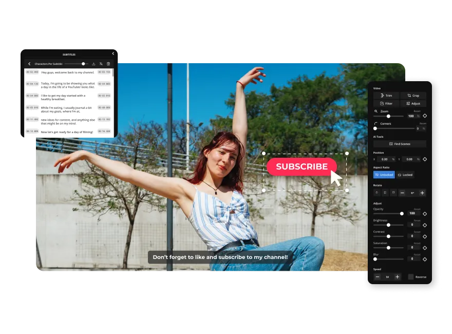Click the rotate clockwise icon

click(377, 193)
